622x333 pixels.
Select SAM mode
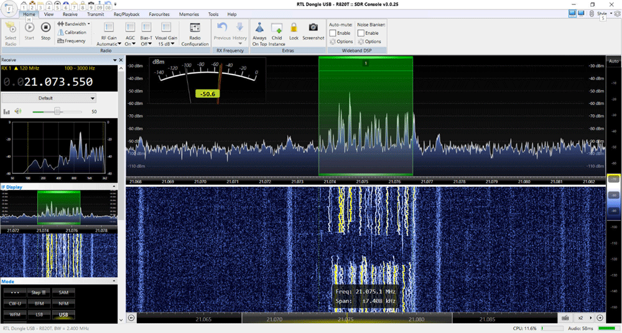pos(63,293)
